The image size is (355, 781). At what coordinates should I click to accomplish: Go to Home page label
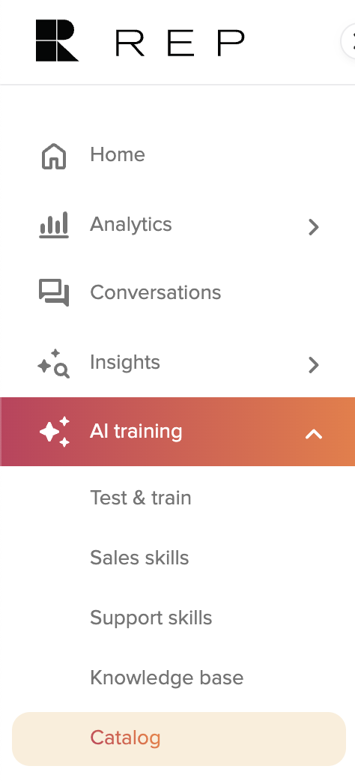click(118, 154)
